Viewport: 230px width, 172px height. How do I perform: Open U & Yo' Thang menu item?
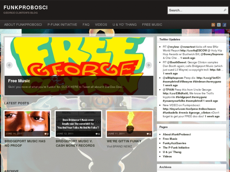tap(125, 25)
